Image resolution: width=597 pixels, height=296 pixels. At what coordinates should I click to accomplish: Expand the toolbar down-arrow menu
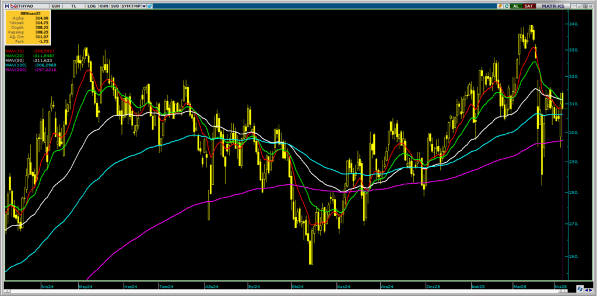pos(143,5)
